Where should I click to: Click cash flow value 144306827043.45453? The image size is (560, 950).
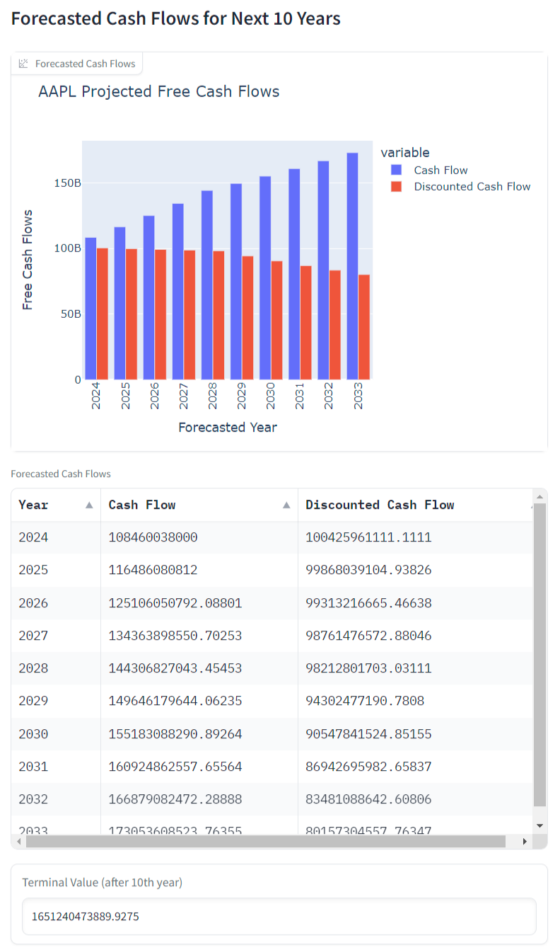175,668
